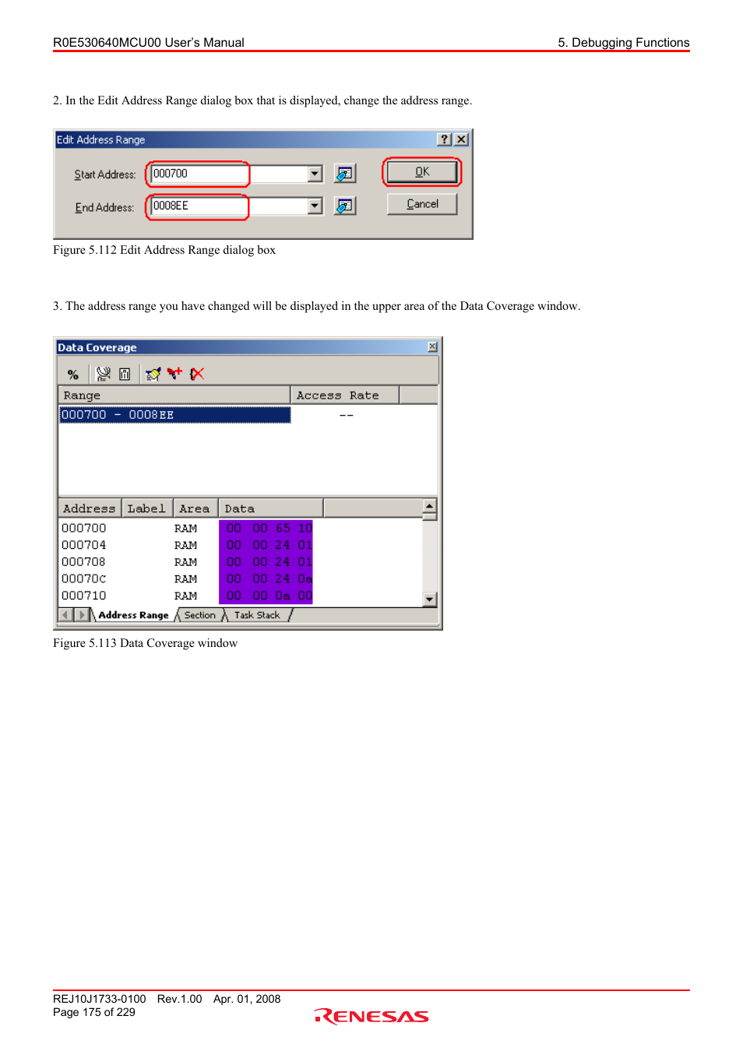
Task: Click the -- access rate value
Action: click(347, 415)
